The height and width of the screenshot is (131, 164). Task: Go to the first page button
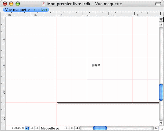coord(32,128)
